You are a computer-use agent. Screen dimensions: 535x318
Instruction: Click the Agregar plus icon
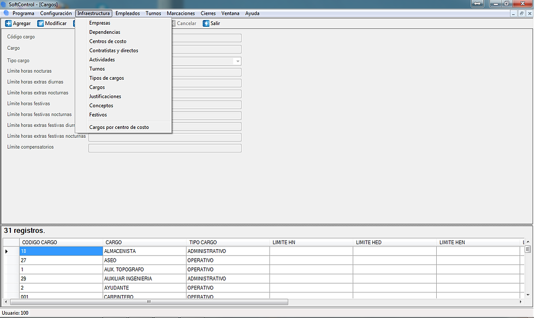[8, 23]
